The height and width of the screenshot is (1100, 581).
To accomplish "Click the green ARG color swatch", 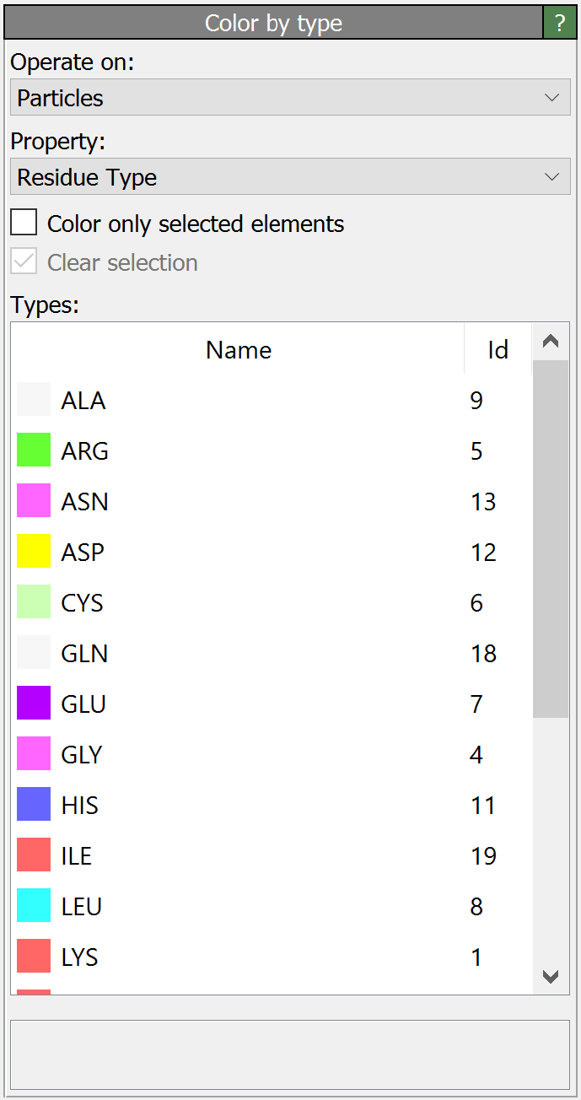I will pos(34,450).
